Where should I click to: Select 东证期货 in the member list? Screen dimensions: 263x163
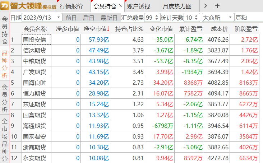click(36, 104)
